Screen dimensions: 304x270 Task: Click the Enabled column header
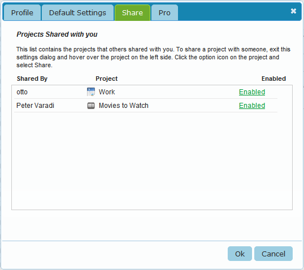pyautogui.click(x=273, y=79)
